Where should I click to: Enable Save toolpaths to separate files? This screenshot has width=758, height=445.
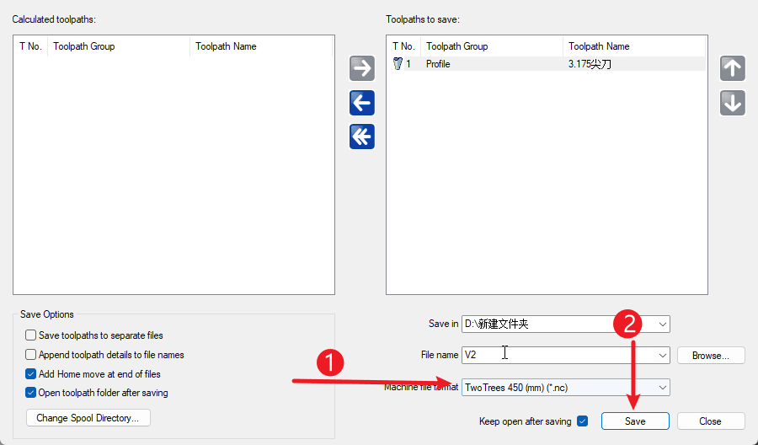(31, 335)
